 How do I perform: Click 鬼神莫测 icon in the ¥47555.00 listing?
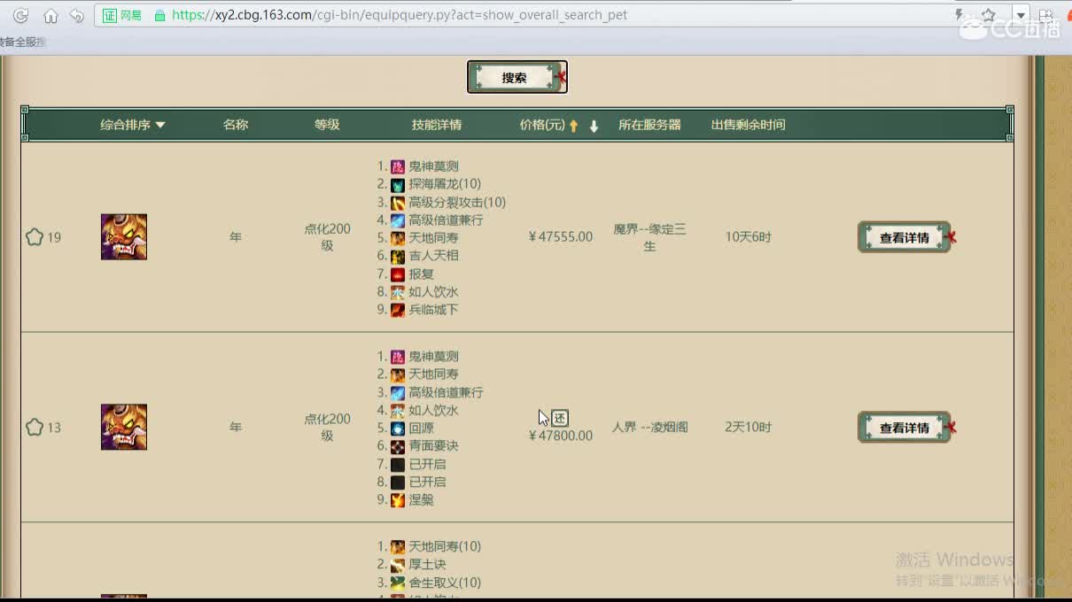click(x=398, y=166)
